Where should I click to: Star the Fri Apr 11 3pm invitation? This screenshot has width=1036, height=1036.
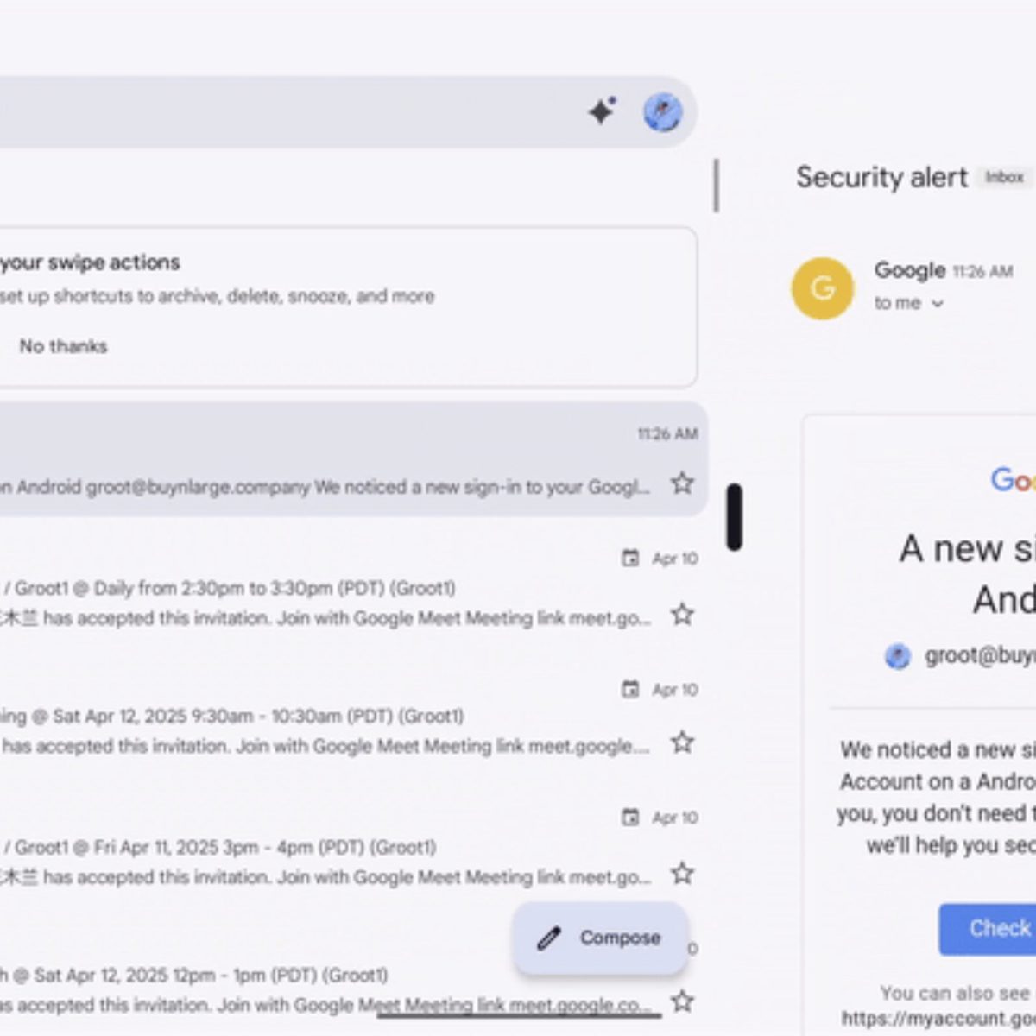pyautogui.click(x=682, y=874)
